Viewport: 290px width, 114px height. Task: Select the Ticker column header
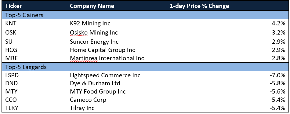click(x=13, y=6)
